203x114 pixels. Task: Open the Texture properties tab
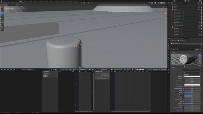click(x=169, y=73)
